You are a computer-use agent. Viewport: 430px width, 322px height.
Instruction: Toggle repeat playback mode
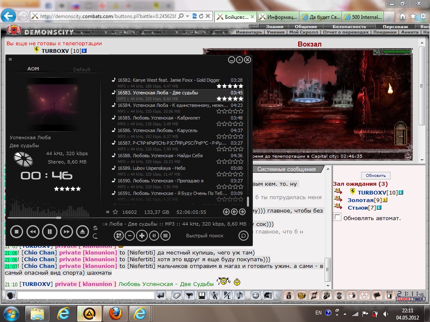pyautogui.click(x=95, y=236)
